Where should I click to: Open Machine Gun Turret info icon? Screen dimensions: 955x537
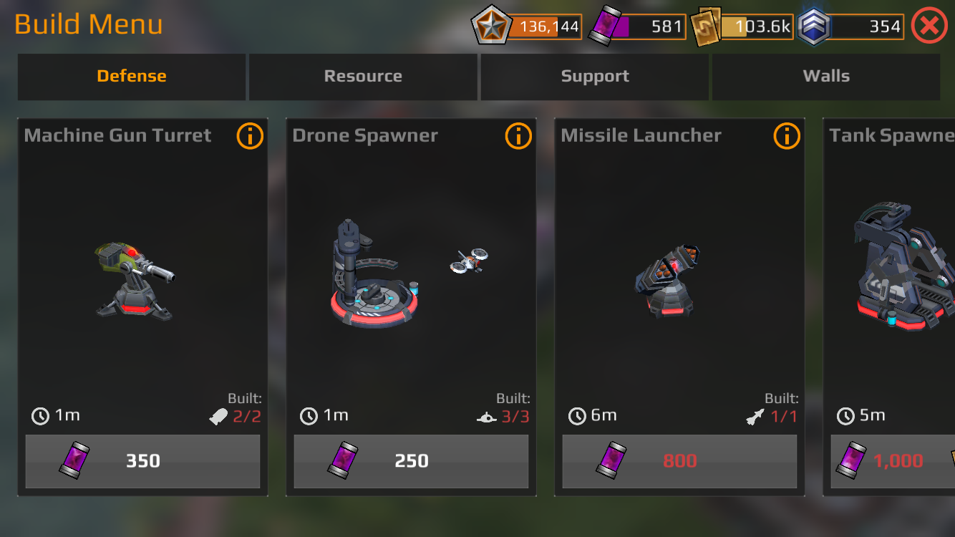click(x=250, y=135)
